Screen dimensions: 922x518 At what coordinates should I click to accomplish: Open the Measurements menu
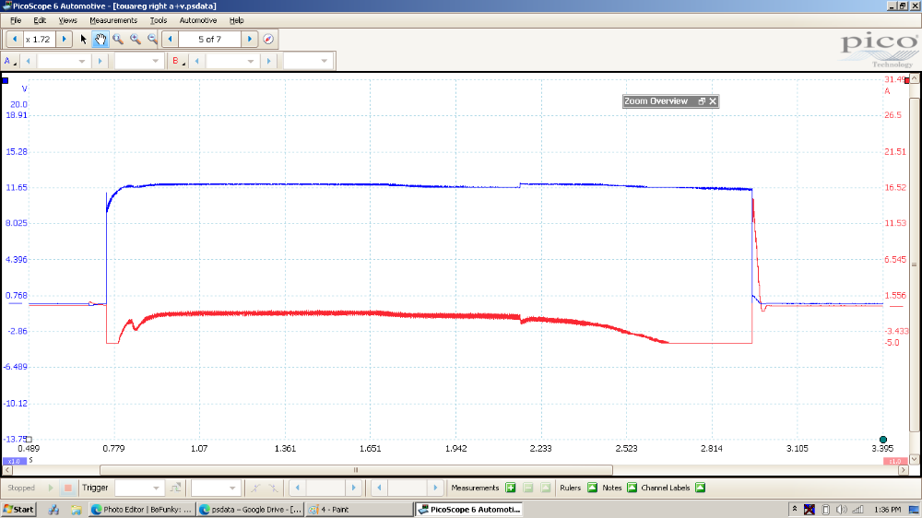[113, 20]
